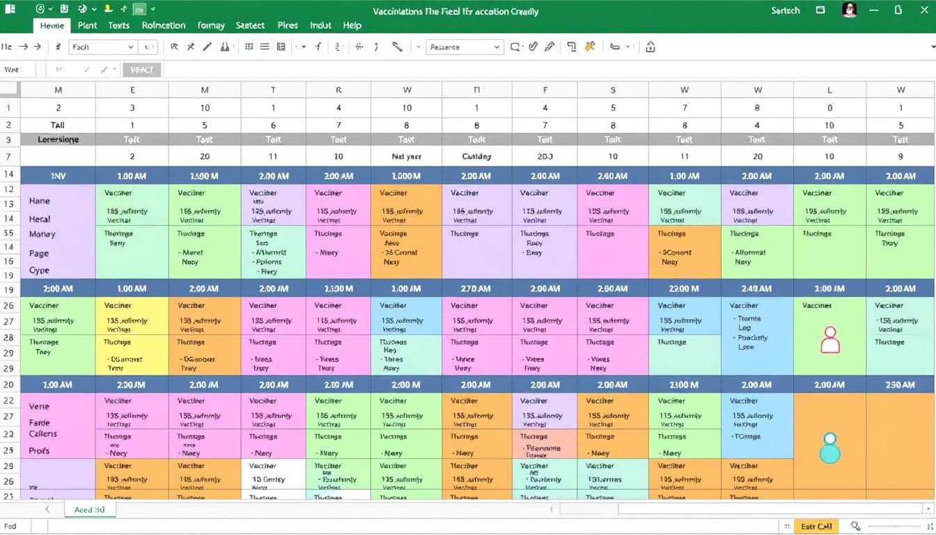Click the '2:70 AM' header cell

[x=476, y=288]
